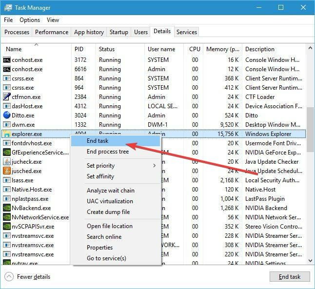Select the jucheck.exe Java icon
Image resolution: width=315 pixels, height=289 pixels.
(x=7, y=161)
